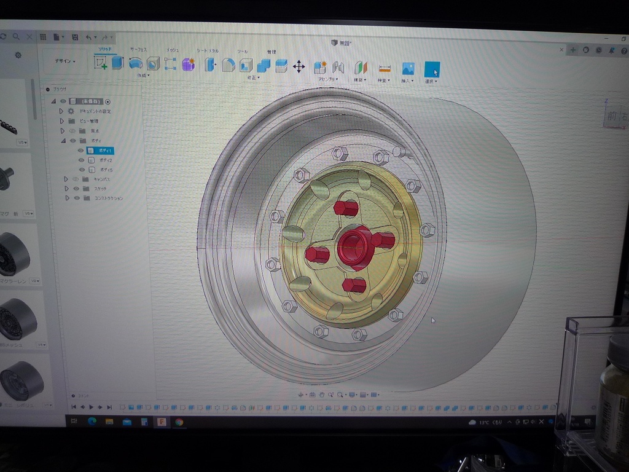Select the Fillet tool
The image size is (629, 472).
coord(228,65)
